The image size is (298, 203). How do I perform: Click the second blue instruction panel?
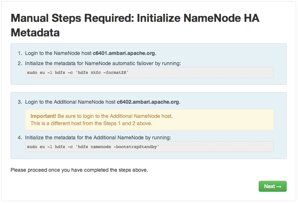pyautogui.click(x=148, y=126)
